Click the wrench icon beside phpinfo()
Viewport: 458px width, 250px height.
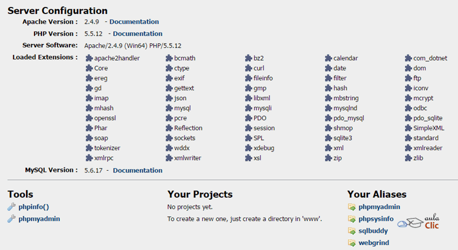(x=12, y=207)
